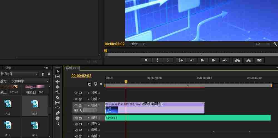Open the left panel flyout menu
The image size is (278, 138).
(x=46, y=68)
